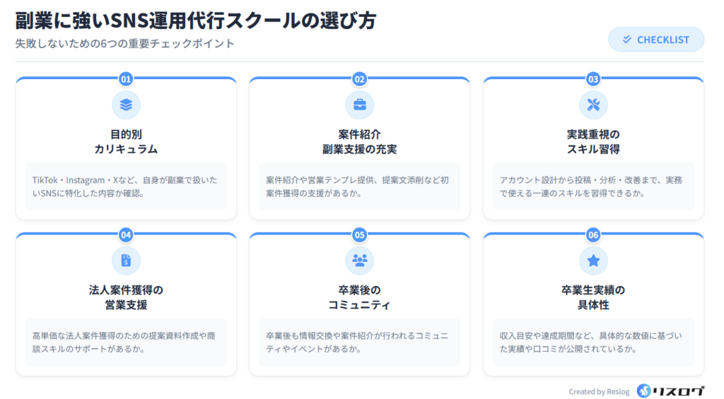Select the 01 number badge

(126, 79)
